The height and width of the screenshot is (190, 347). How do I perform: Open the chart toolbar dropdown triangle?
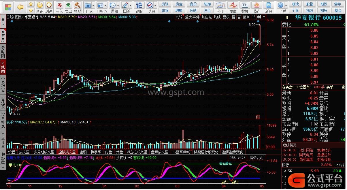pyautogui.click(x=263, y=17)
